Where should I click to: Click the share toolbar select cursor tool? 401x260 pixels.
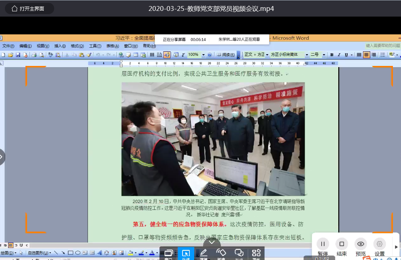pos(186,254)
